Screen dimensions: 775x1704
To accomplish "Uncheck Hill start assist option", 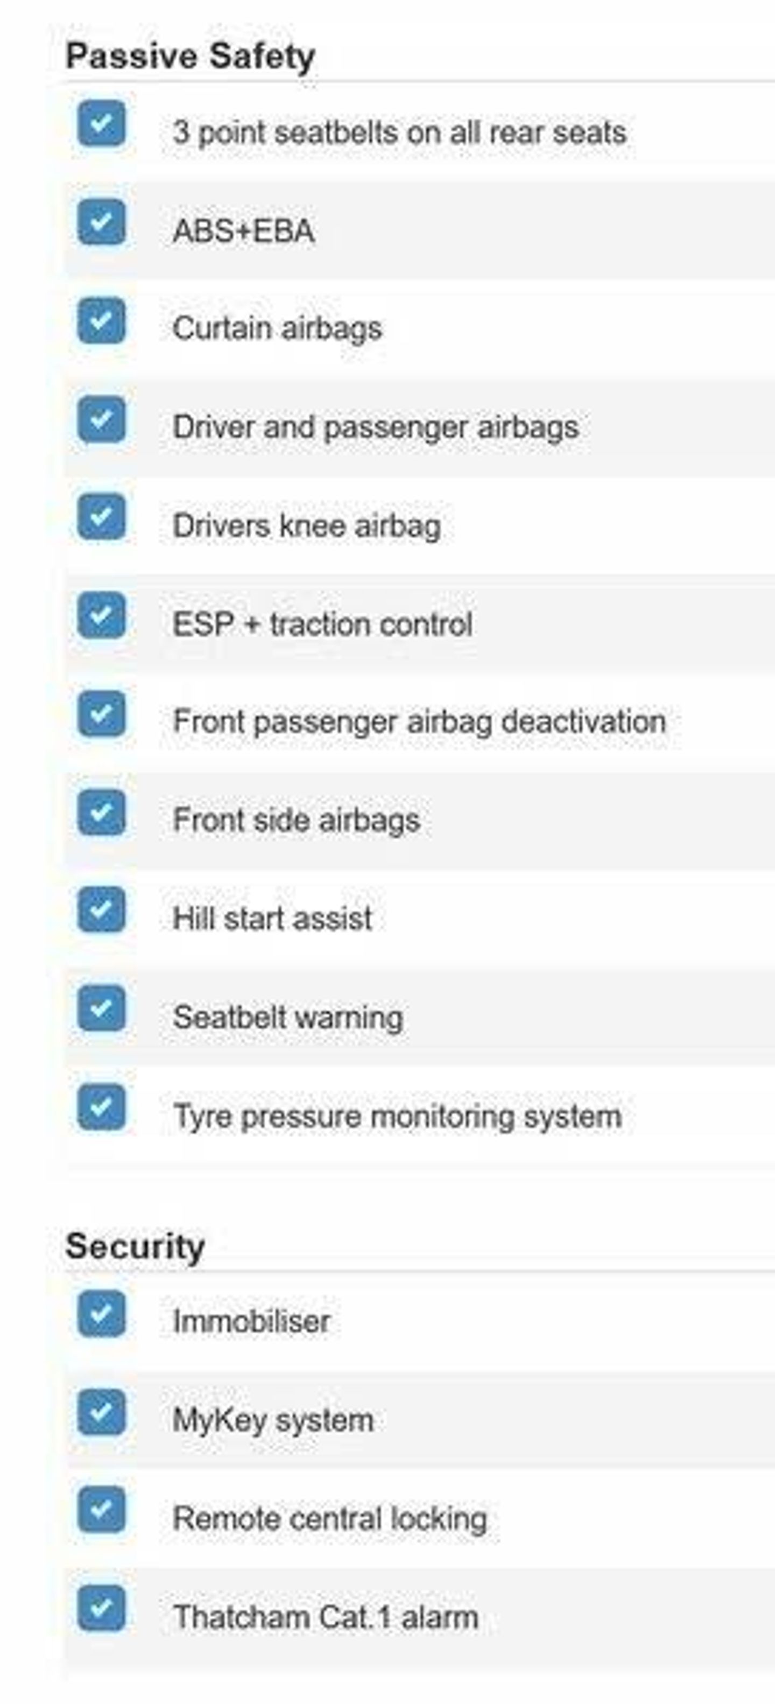I will [x=101, y=910].
